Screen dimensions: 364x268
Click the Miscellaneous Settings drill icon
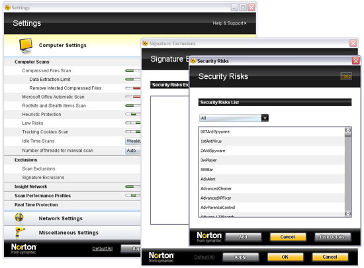click(x=19, y=232)
